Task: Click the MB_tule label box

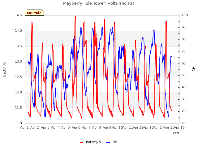Action: coord(34,13)
